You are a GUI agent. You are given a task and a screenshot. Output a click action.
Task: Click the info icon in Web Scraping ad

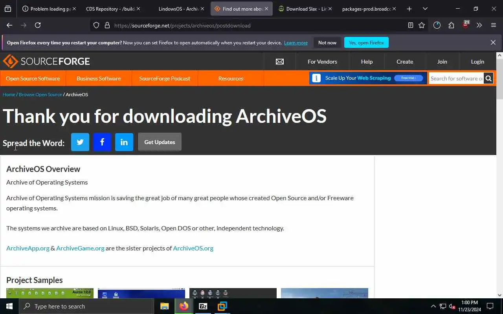coord(316,78)
